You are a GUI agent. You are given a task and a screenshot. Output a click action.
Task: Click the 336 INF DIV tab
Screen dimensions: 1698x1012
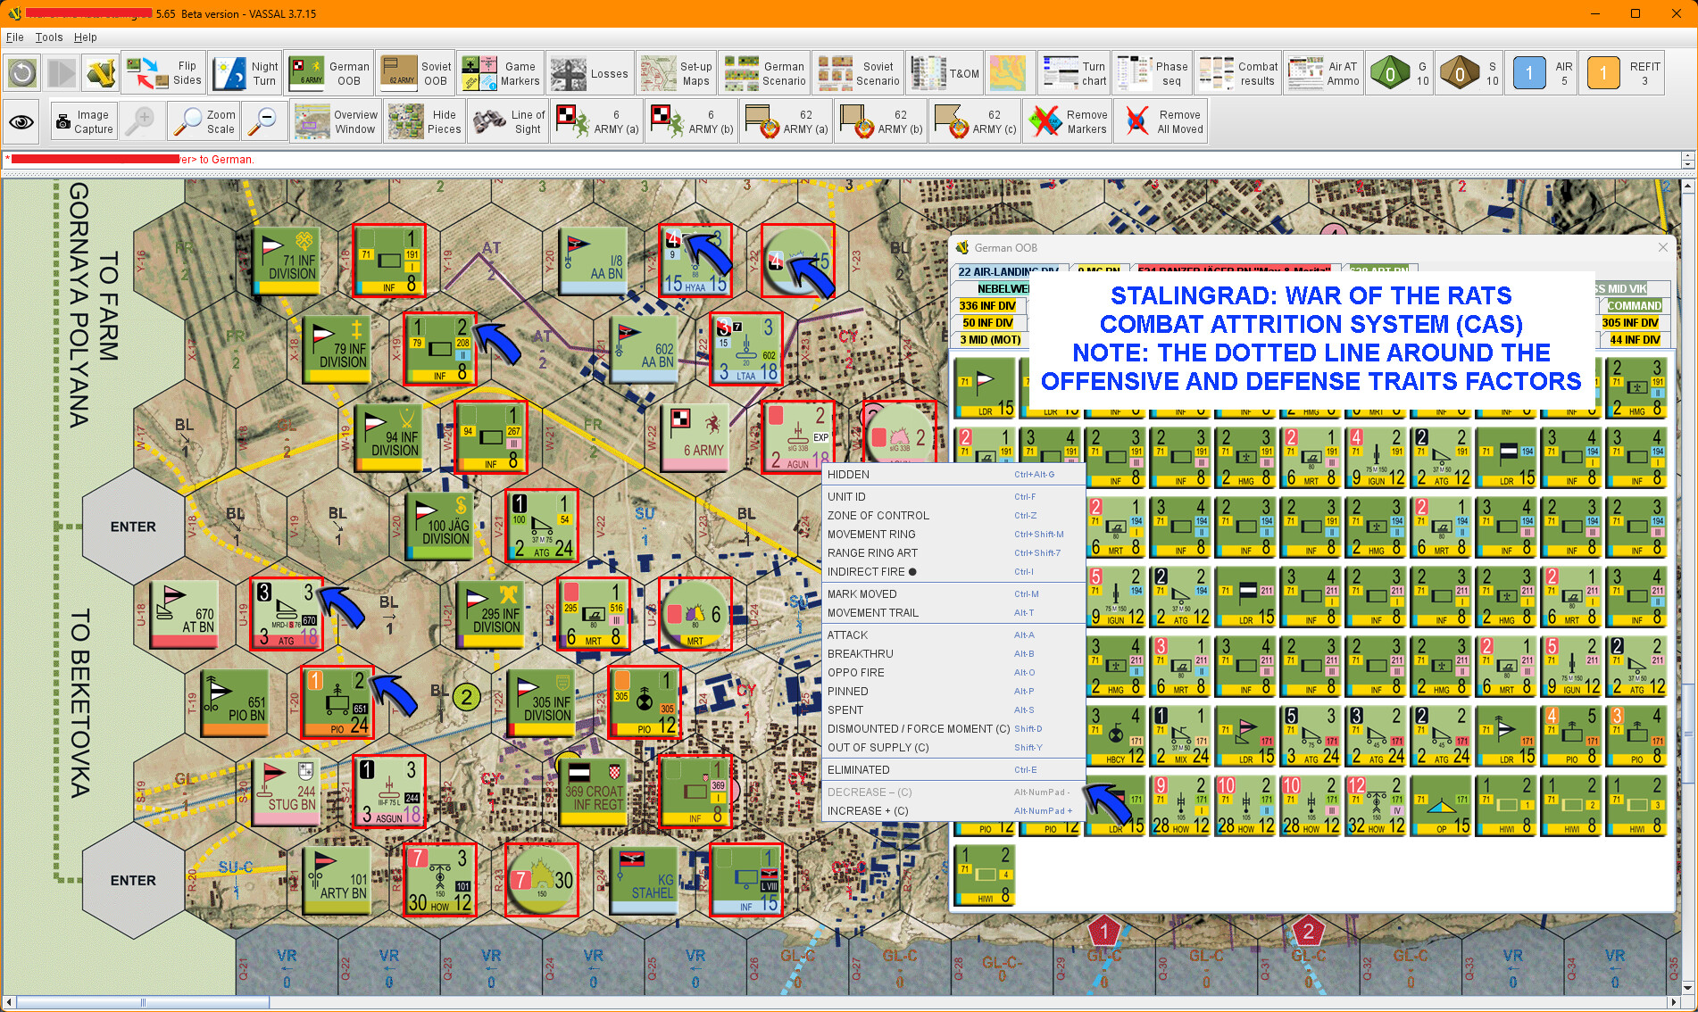tap(987, 305)
